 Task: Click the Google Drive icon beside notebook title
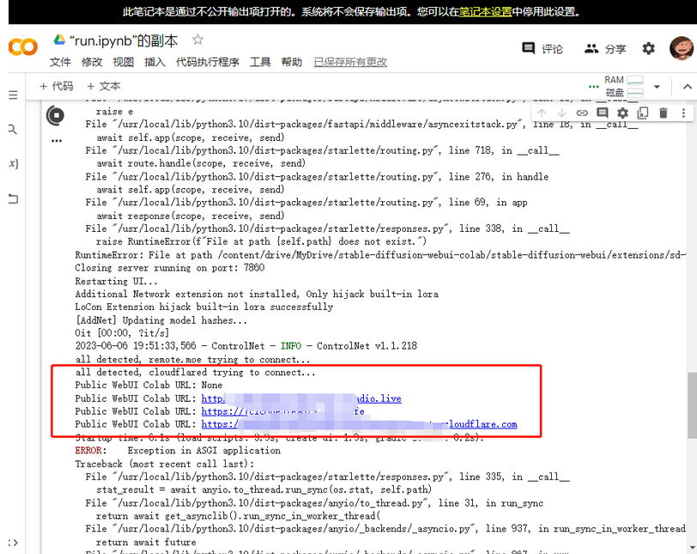pyautogui.click(x=59, y=40)
